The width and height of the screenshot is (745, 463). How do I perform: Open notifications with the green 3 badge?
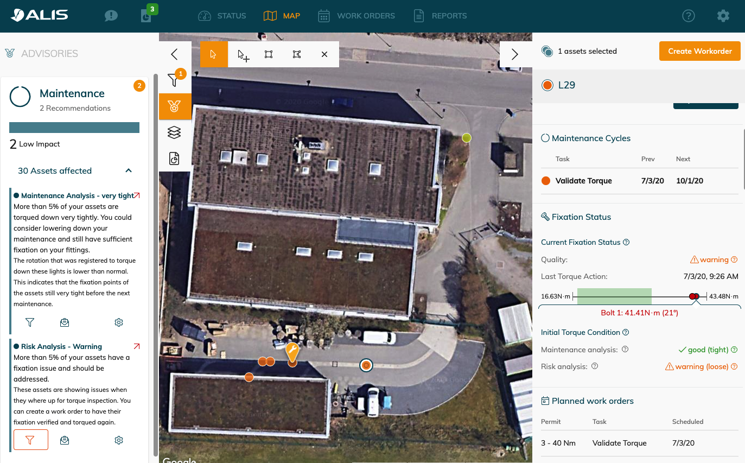tap(147, 16)
